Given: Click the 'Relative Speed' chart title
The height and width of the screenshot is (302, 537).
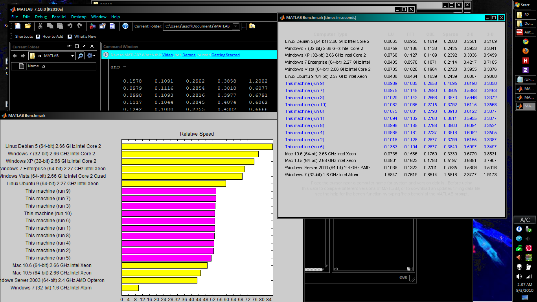Looking at the screenshot, I should click(x=197, y=134).
